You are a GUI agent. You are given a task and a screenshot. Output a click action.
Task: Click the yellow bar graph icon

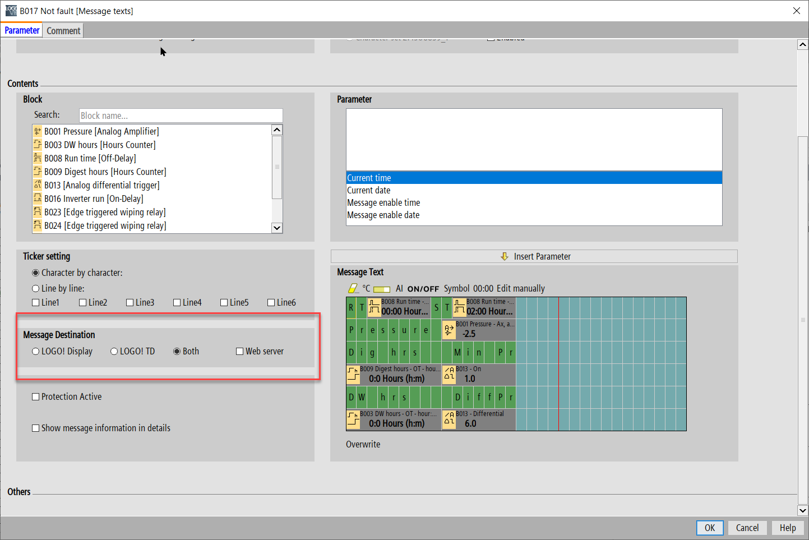click(x=382, y=289)
